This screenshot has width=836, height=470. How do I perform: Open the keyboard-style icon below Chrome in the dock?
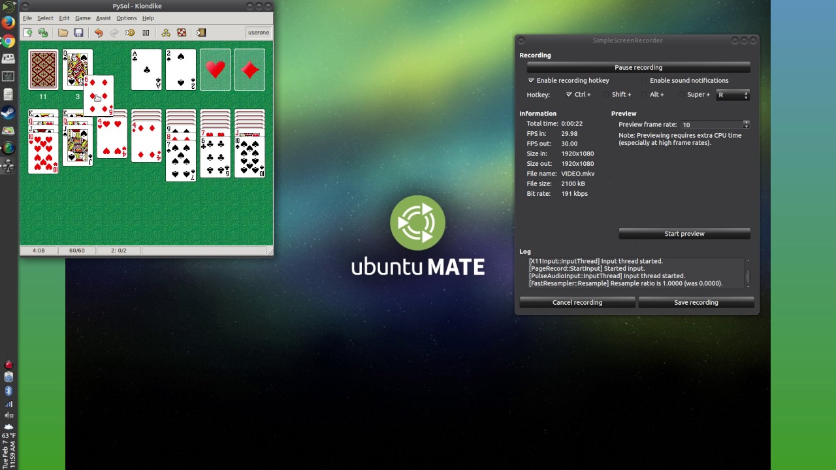[x=8, y=59]
